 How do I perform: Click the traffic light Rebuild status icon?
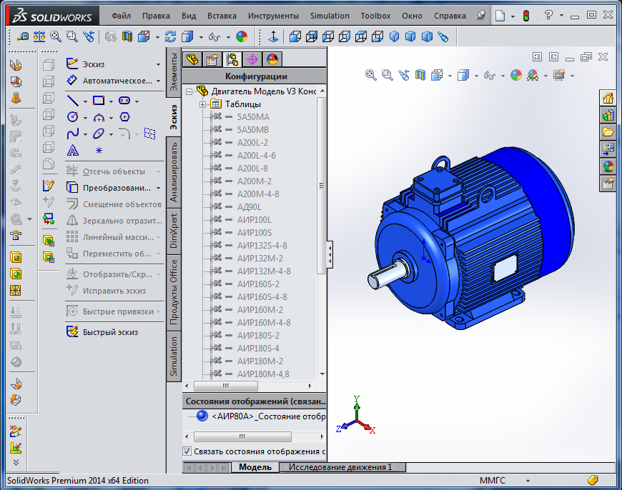coord(526,16)
